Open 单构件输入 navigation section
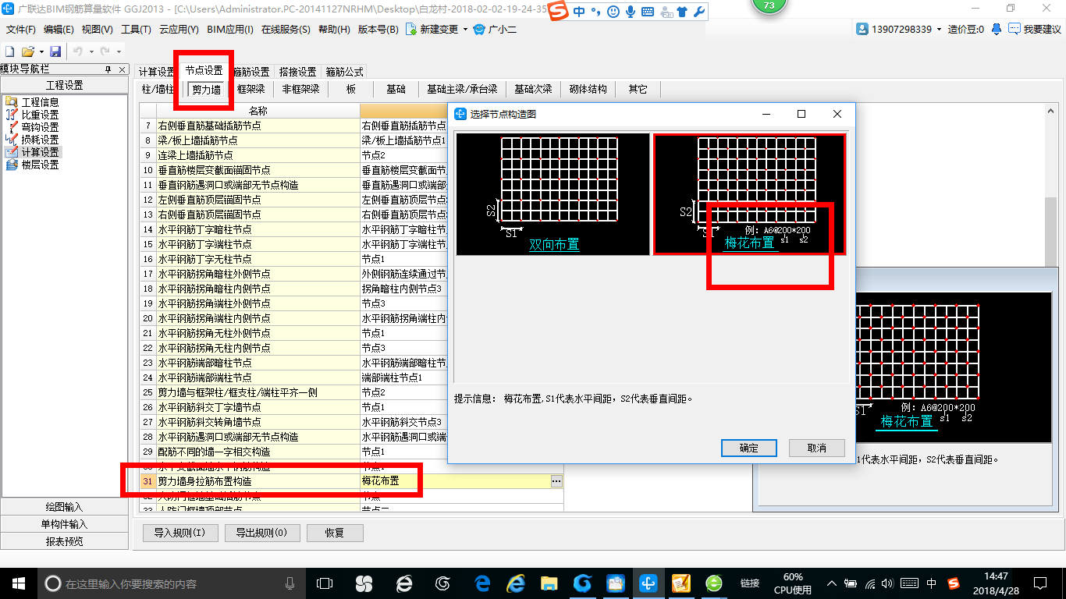1066x599 pixels. tap(65, 524)
